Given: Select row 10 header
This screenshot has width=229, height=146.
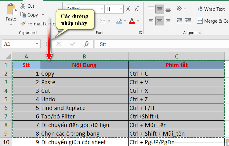Looking at the screenshot, I should click(x=6, y=142).
